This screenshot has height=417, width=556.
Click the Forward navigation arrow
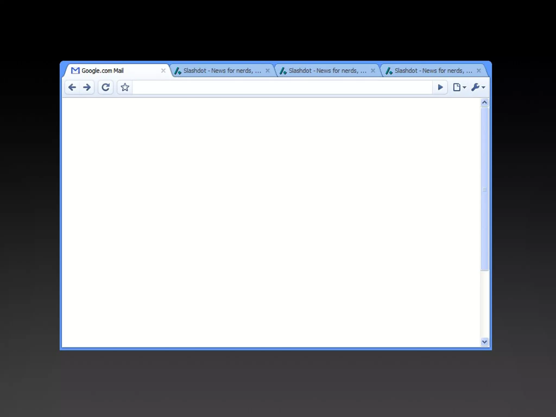87,87
